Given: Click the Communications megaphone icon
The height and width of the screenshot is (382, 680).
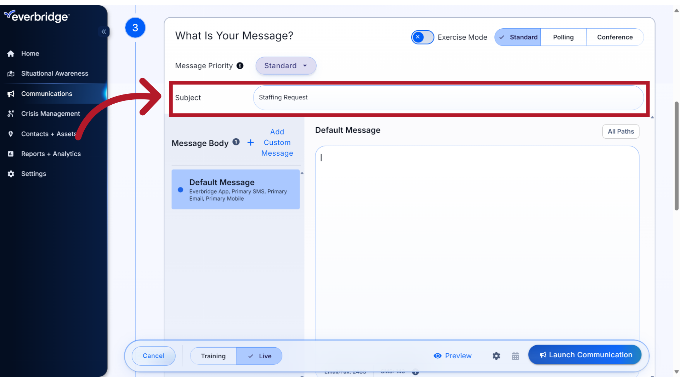Looking at the screenshot, I should point(11,93).
